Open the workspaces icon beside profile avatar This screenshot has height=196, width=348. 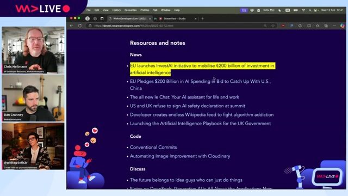coord(95,19)
